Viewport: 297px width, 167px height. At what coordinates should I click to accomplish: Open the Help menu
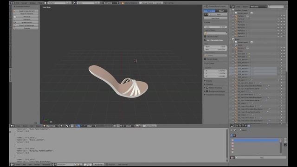click(x=40, y=3)
